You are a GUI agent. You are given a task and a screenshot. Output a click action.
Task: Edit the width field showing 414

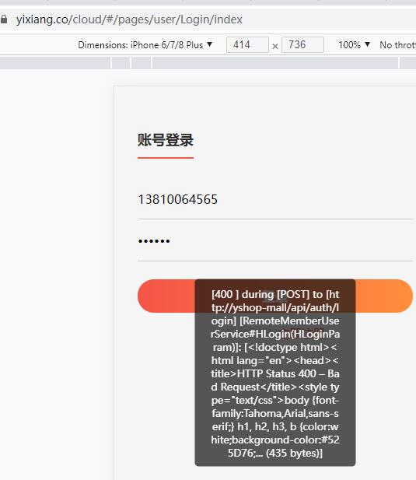coord(247,44)
